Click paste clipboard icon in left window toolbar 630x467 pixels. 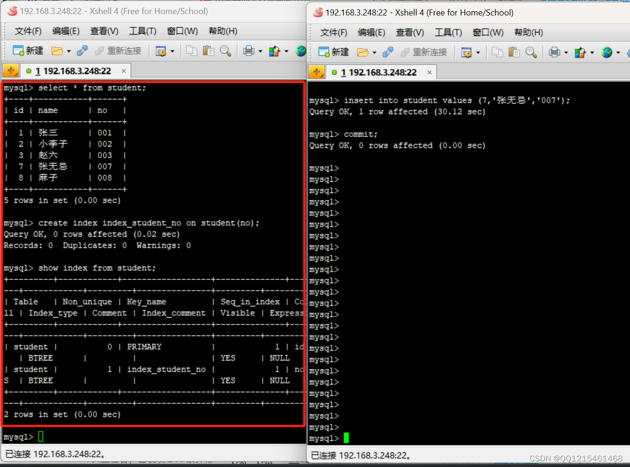pyautogui.click(x=208, y=51)
